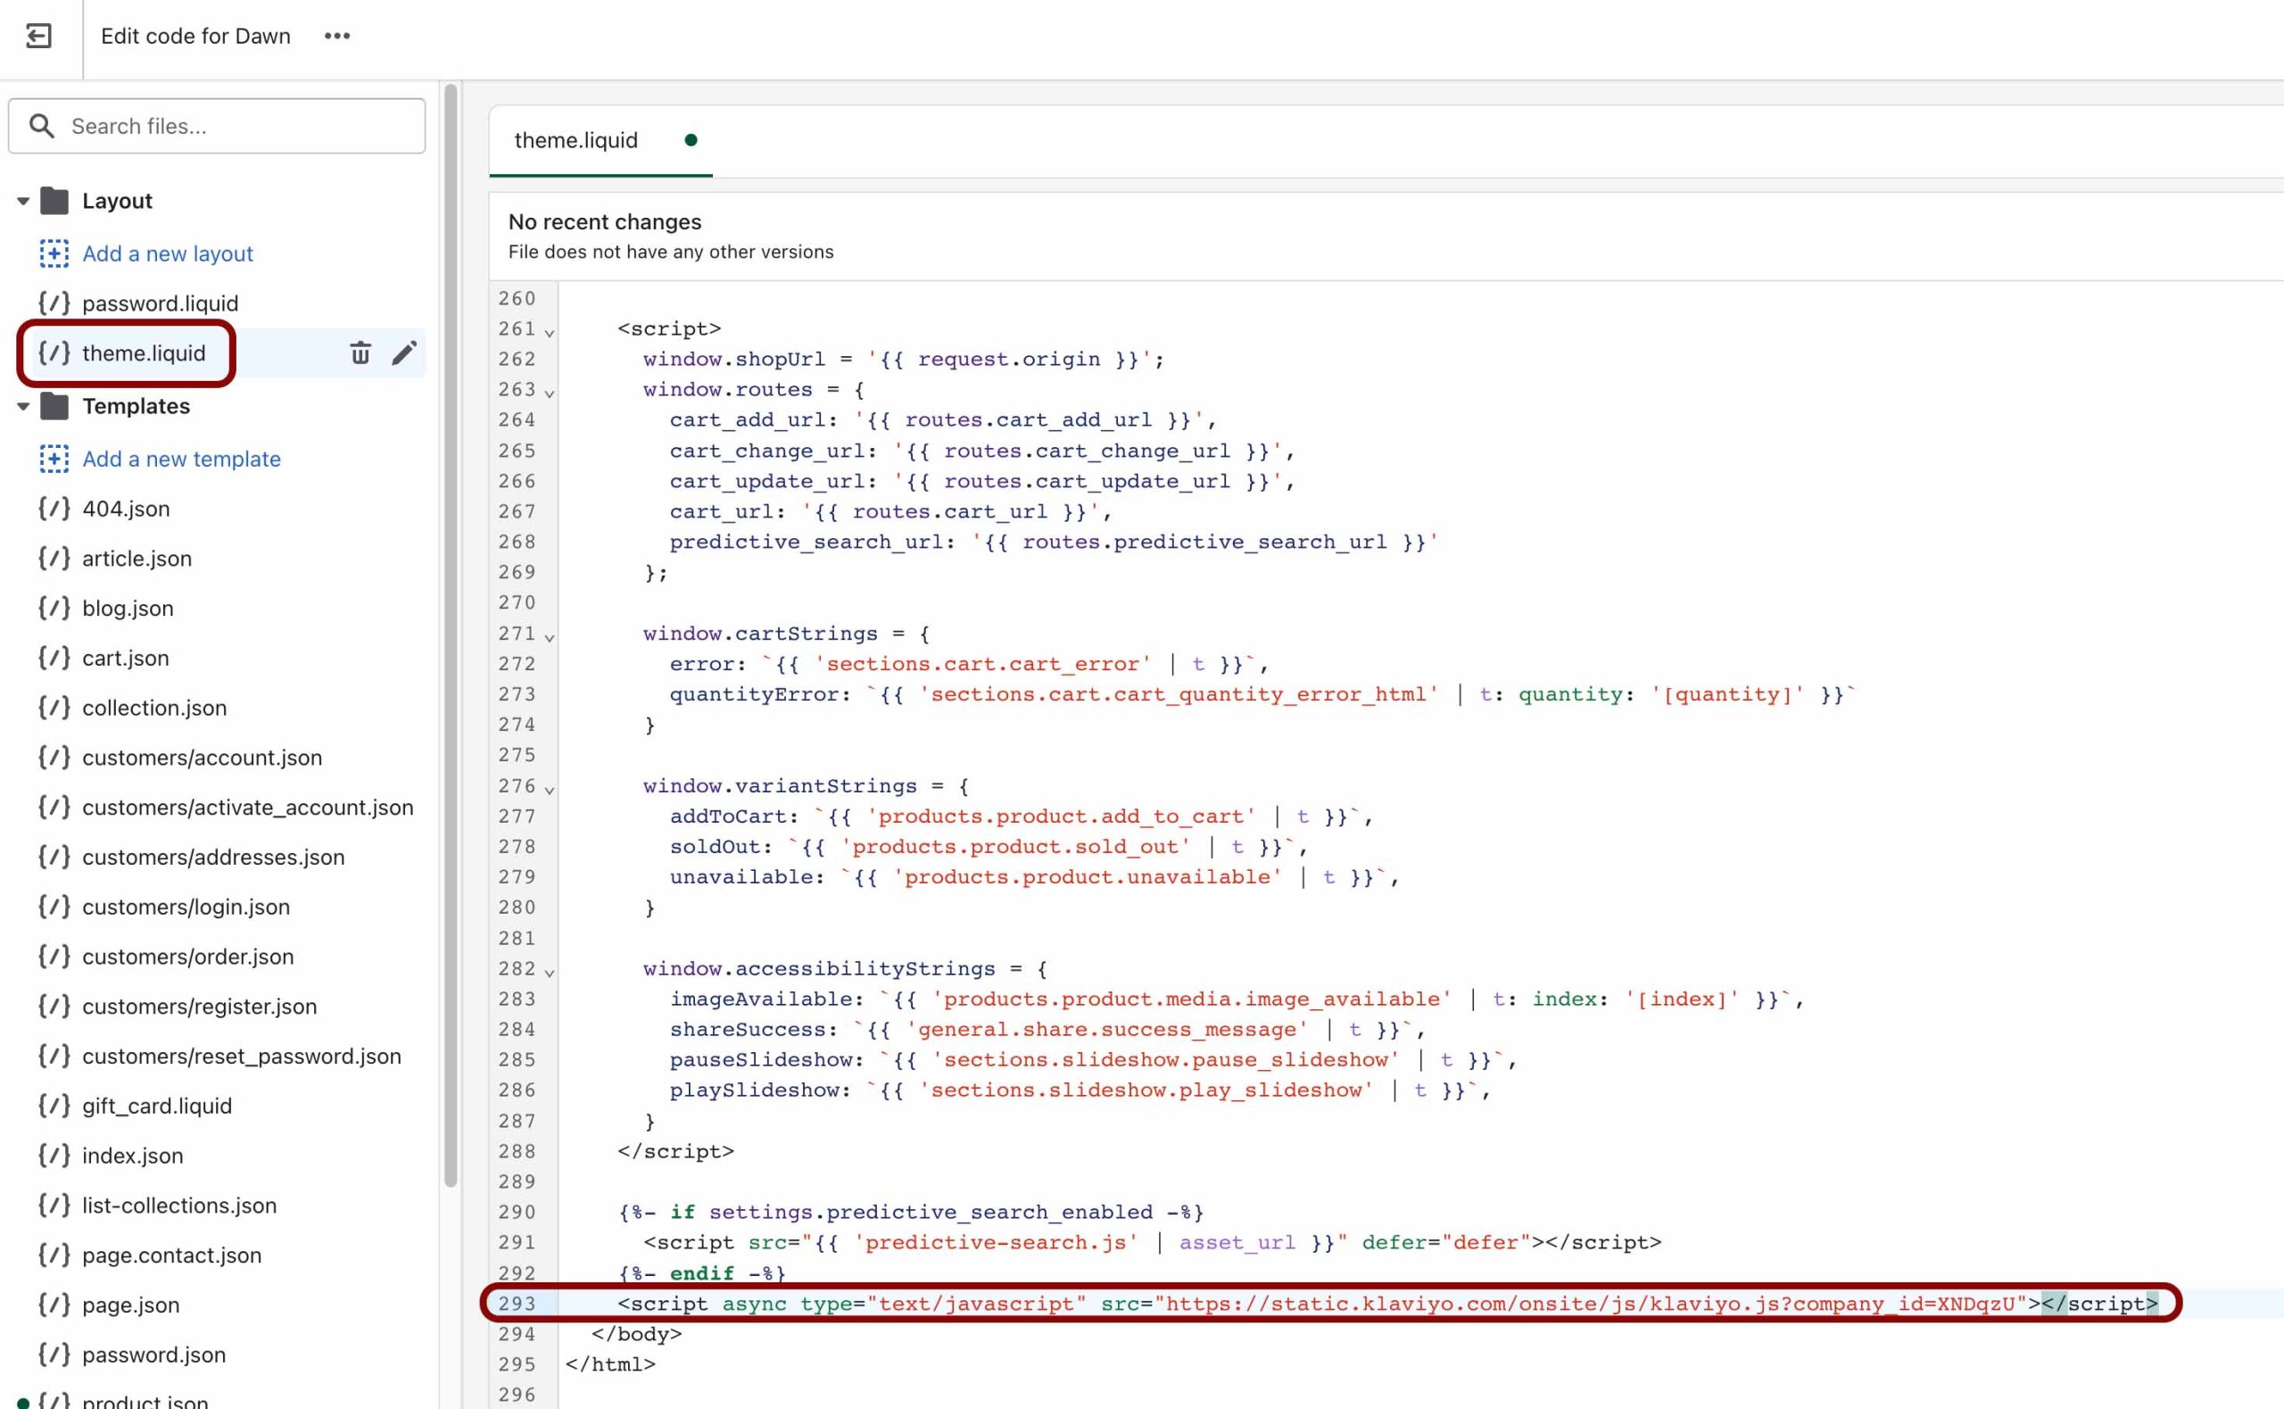This screenshot has width=2284, height=1409.
Task: Open password.liquid layout file
Action: (x=161, y=303)
